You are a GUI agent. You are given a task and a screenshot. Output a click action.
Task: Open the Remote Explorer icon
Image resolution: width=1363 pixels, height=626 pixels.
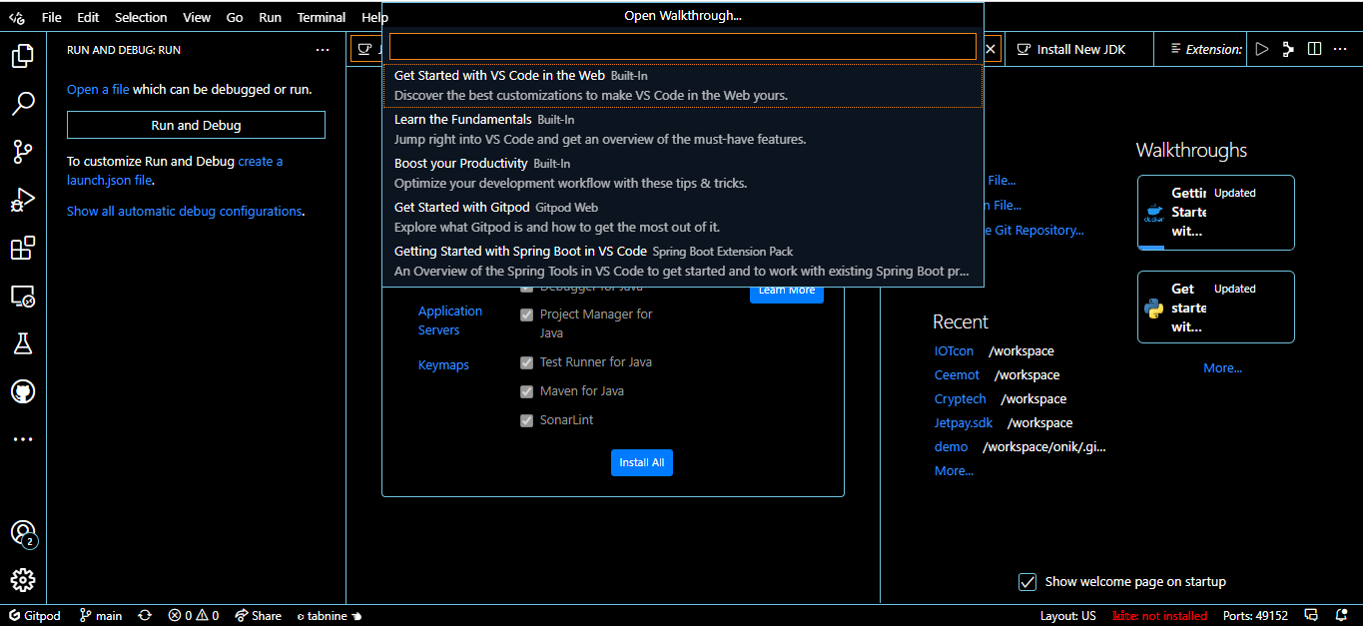23,296
